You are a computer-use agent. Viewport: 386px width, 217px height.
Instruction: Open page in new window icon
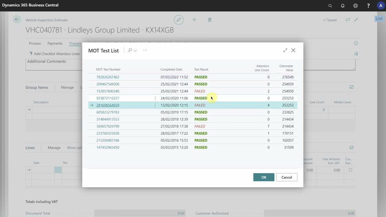348,20
